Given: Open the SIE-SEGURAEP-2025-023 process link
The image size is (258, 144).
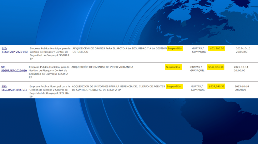Looking at the screenshot, I should [x=15, y=50].
